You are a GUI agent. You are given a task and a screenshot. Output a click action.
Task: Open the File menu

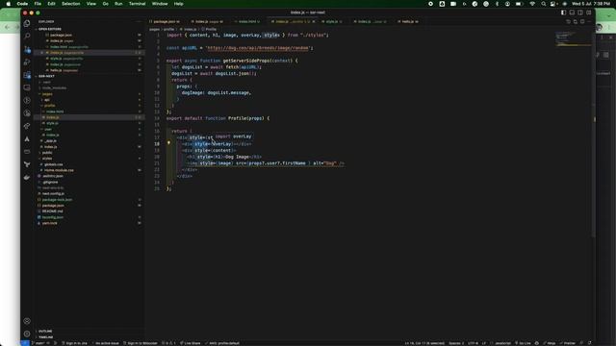tap(38, 4)
